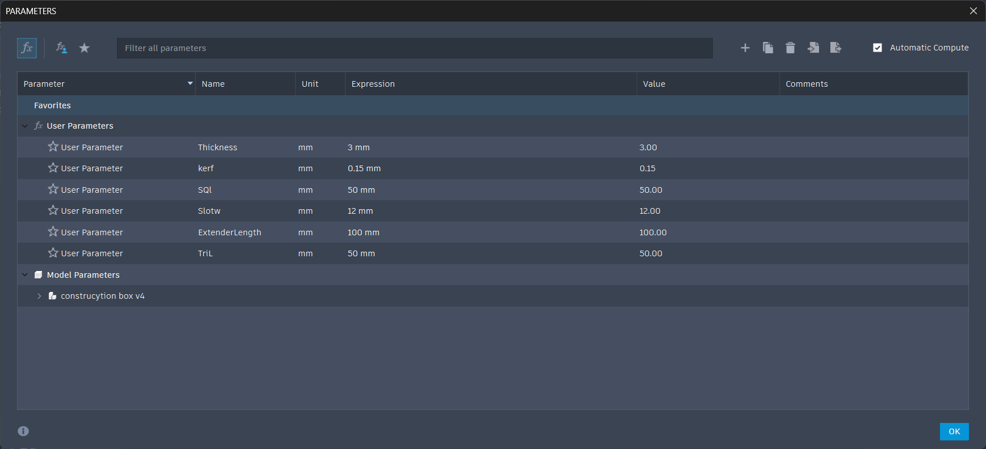
Task: Select the Favorites row
Action: 493,105
